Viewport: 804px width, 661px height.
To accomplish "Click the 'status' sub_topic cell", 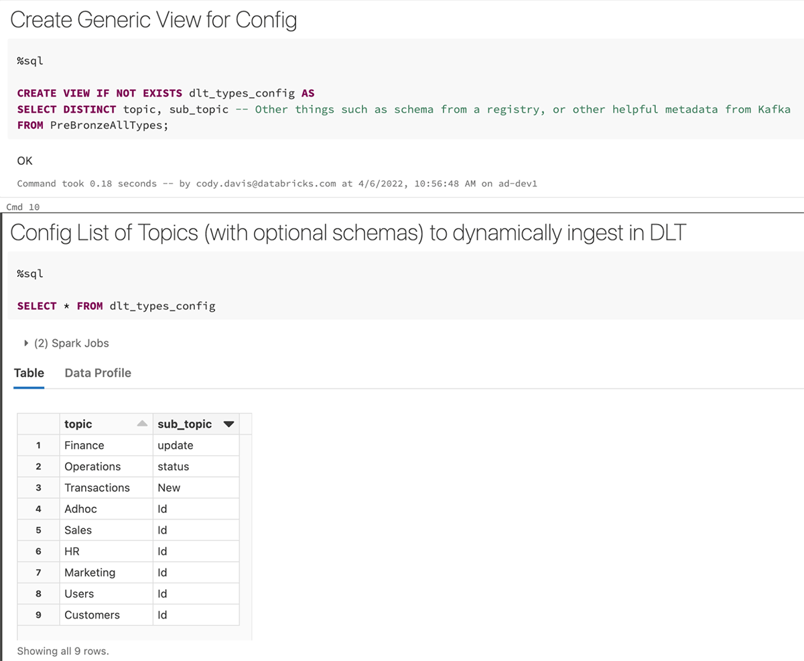I will (174, 467).
